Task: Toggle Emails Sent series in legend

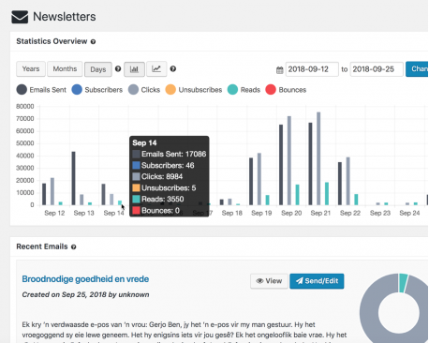Action: [41, 90]
